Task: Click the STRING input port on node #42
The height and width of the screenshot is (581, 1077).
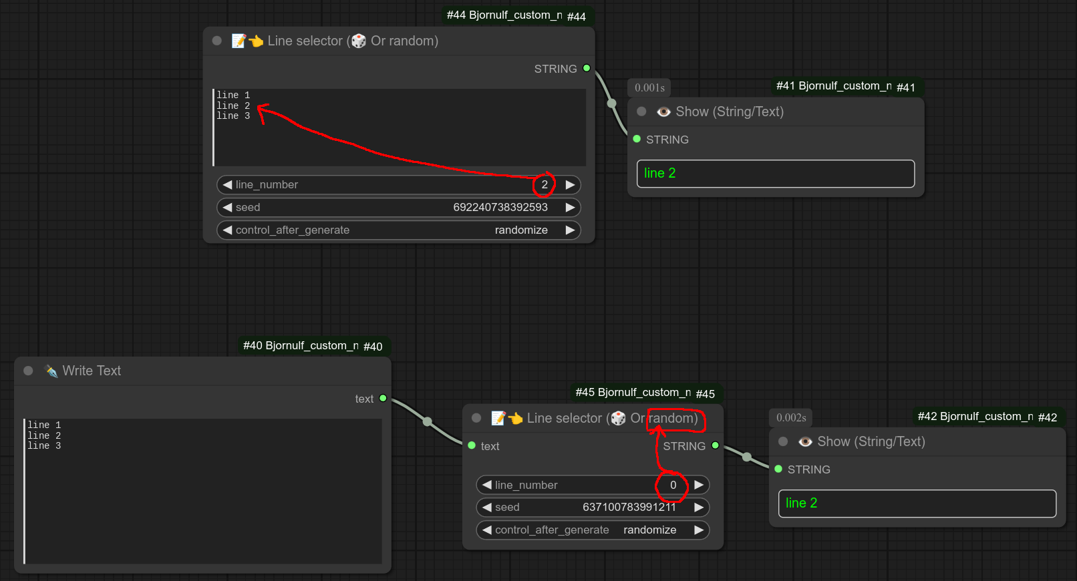Action: pos(778,469)
